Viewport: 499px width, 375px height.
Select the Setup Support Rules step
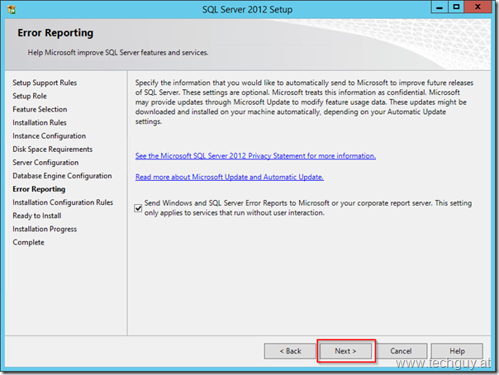(45, 83)
